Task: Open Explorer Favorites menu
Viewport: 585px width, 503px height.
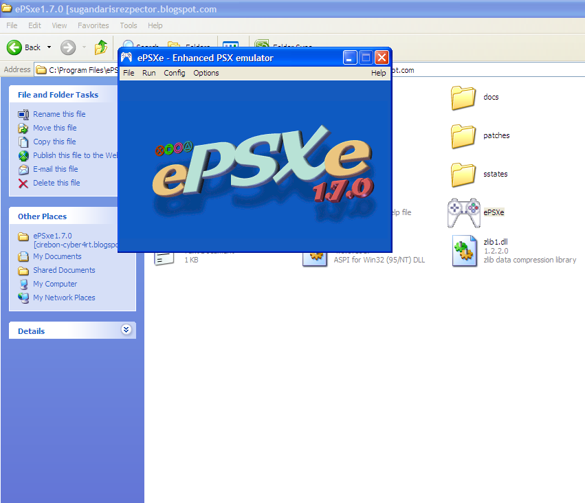Action: (93, 25)
